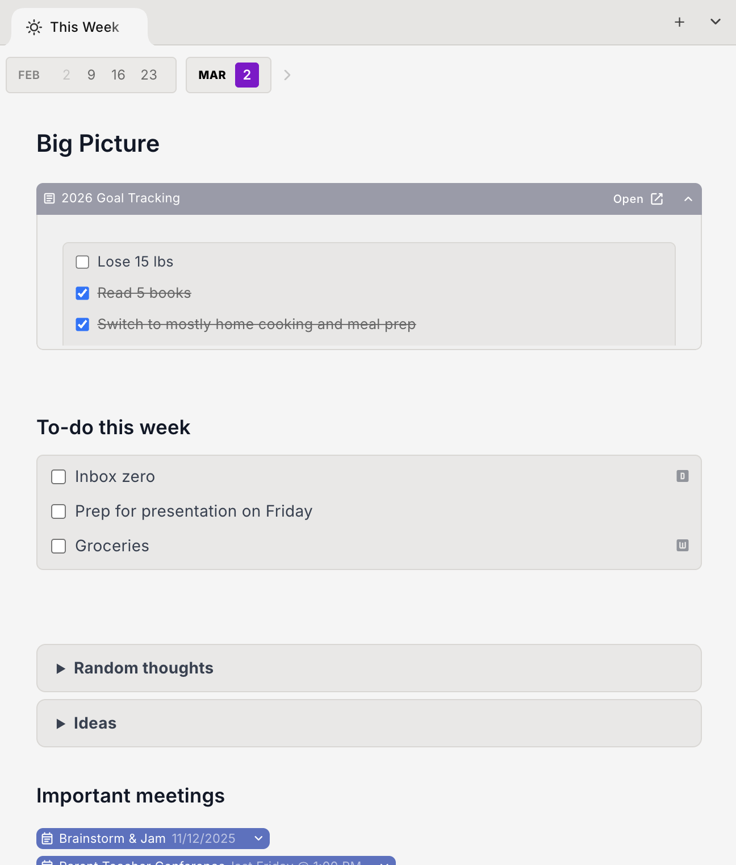The height and width of the screenshot is (865, 736).
Task: Click the D badge icon on Inbox zero
Action: [x=682, y=476]
